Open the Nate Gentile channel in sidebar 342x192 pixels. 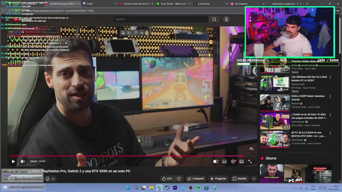[297, 140]
